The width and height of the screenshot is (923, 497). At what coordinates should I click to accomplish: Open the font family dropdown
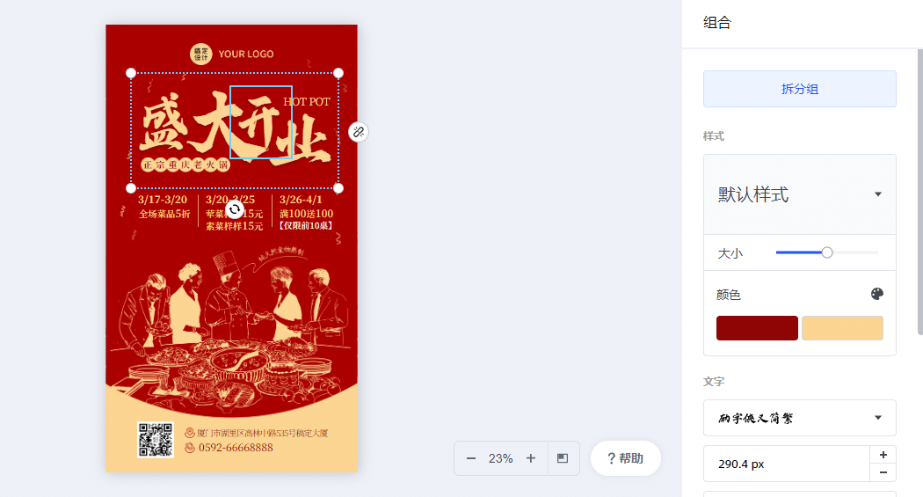tap(800, 418)
